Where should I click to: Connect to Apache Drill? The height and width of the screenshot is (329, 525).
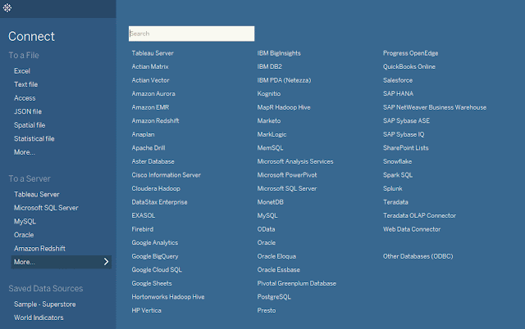click(x=148, y=147)
